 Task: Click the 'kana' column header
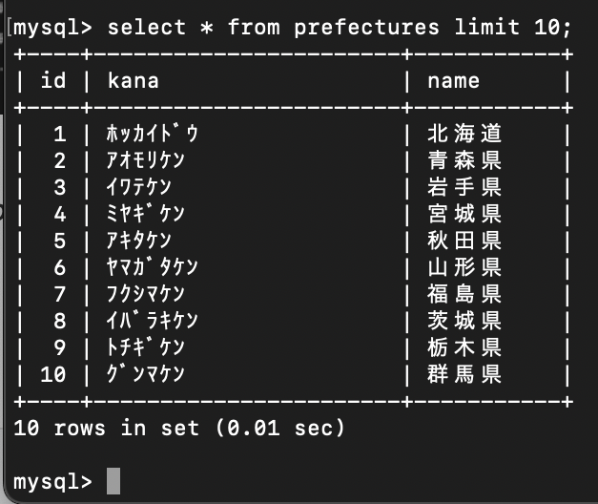click(x=133, y=80)
